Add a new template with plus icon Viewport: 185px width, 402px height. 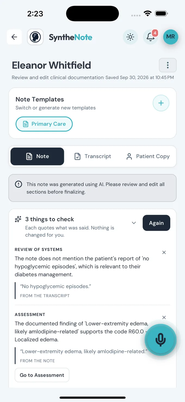(x=161, y=103)
